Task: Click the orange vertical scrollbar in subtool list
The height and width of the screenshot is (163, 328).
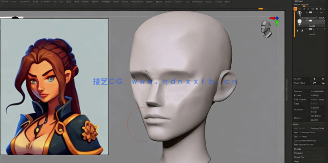Action: (x=294, y=24)
